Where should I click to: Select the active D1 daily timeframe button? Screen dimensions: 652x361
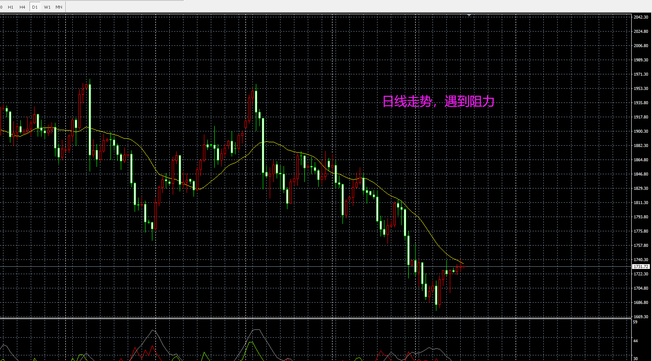pyautogui.click(x=35, y=7)
